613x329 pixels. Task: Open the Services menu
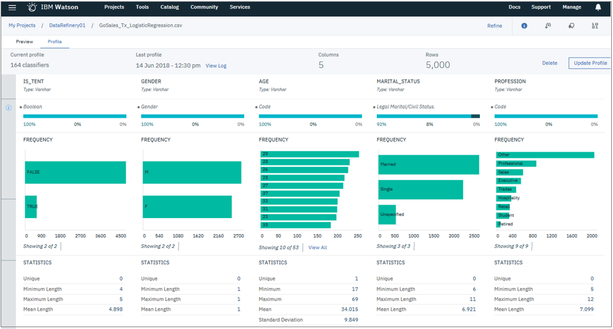click(x=240, y=7)
